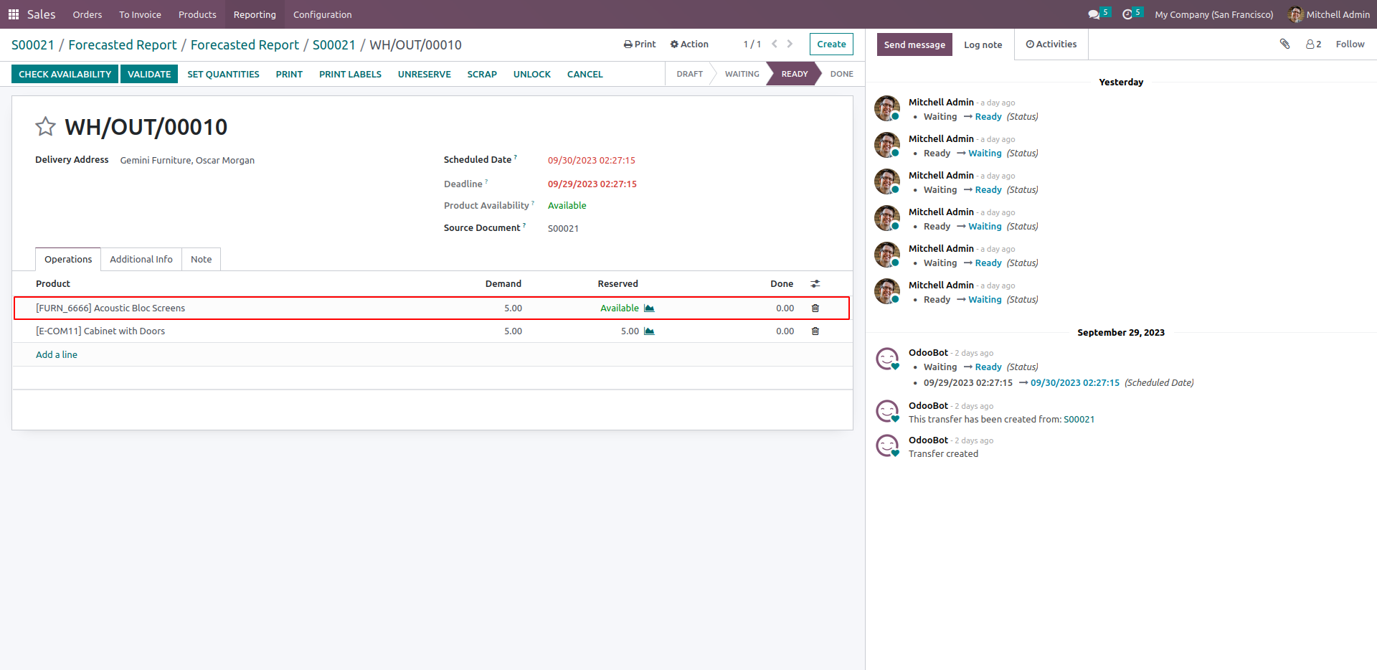Go to next record arrow
1377x670 pixels.
(790, 44)
